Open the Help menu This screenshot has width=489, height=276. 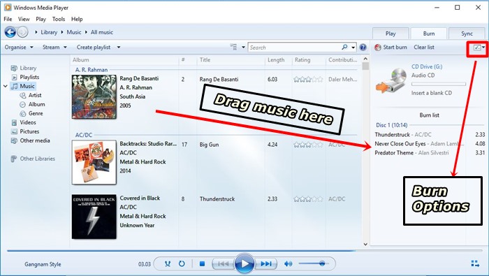point(77,19)
